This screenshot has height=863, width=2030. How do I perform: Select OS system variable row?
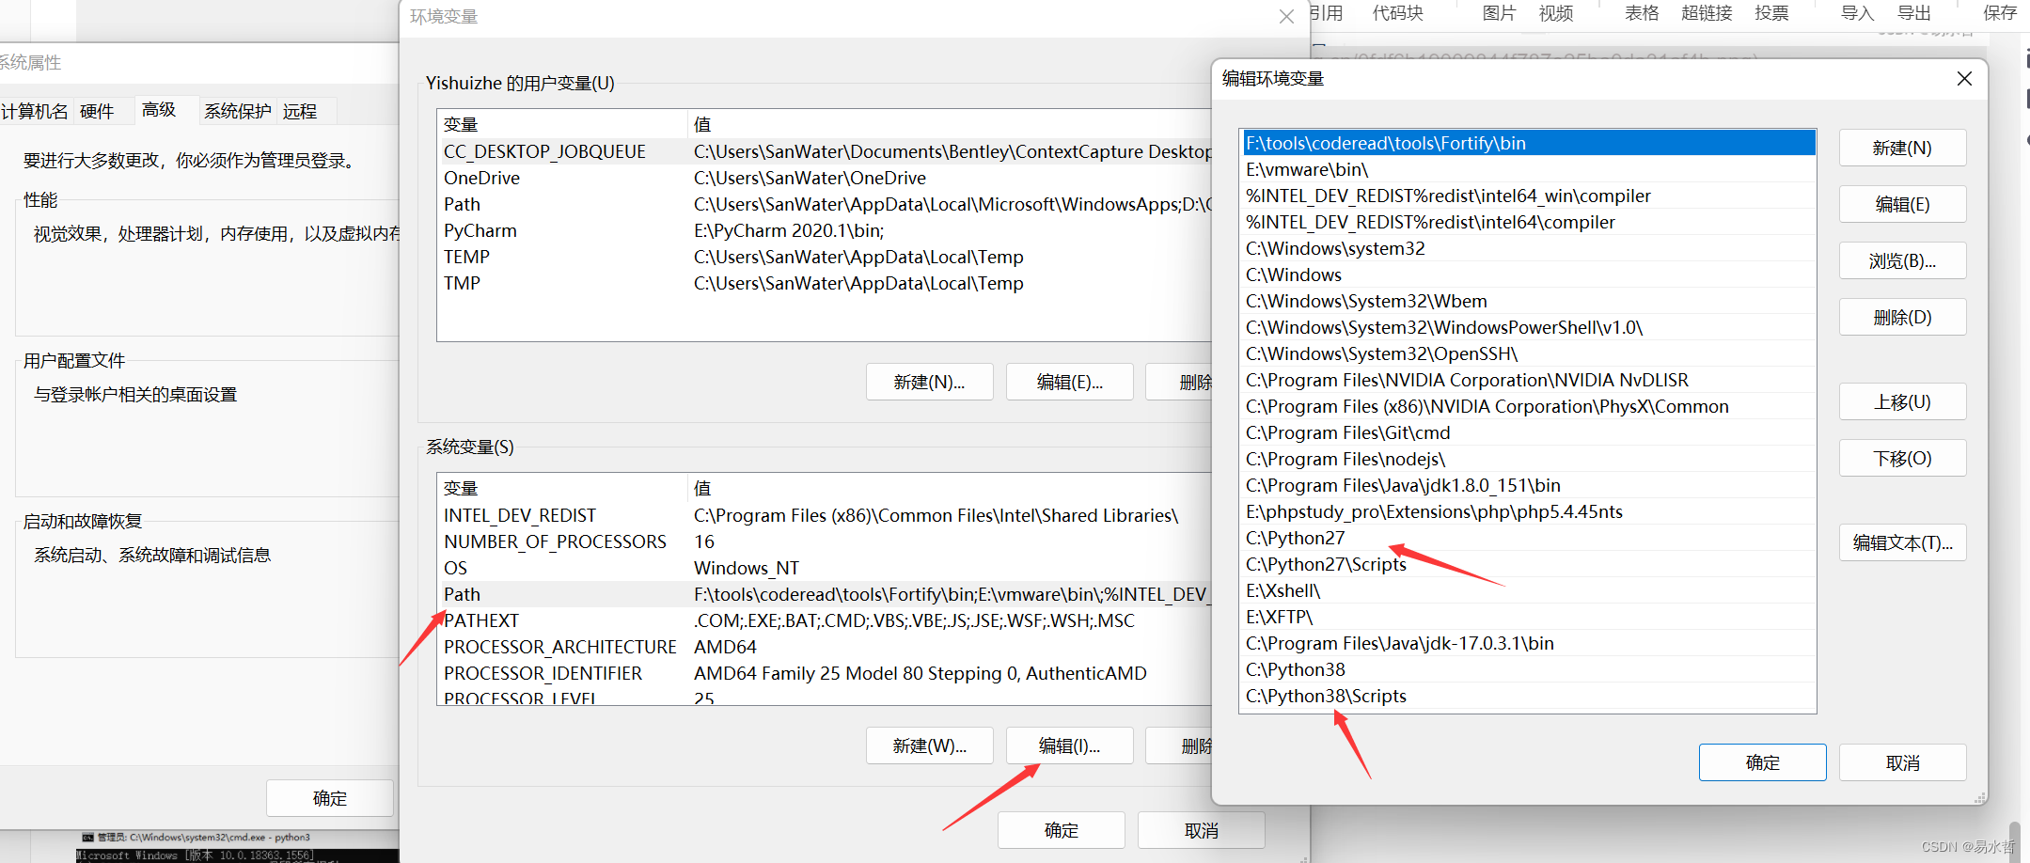(826, 568)
